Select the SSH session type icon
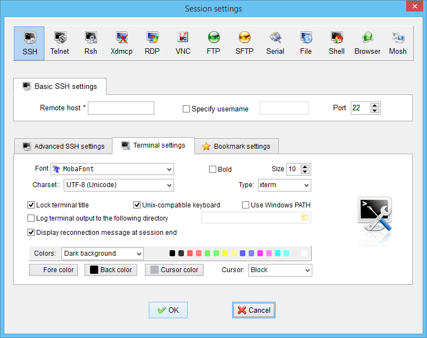This screenshot has height=338, width=427. (x=29, y=43)
